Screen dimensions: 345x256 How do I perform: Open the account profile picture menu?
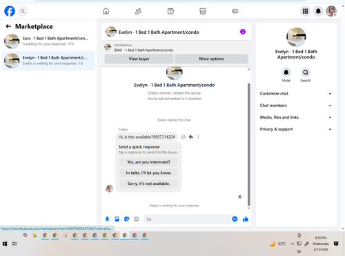(x=331, y=11)
